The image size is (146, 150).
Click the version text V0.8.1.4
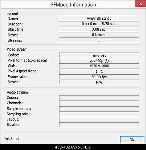point(12,139)
